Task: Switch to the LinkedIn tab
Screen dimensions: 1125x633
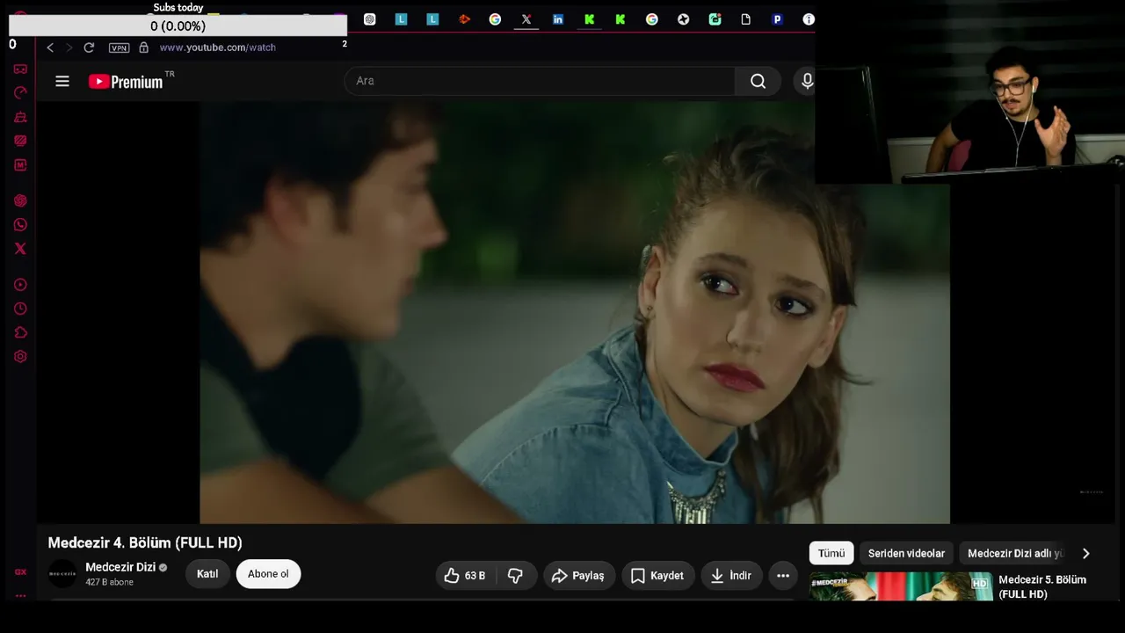Action: tap(558, 19)
